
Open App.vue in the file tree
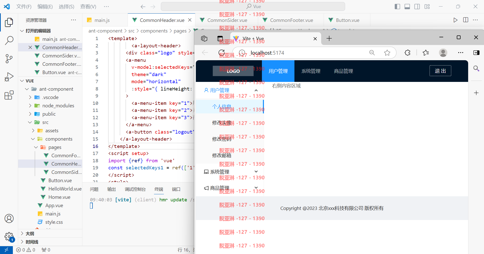pyautogui.click(x=54, y=205)
